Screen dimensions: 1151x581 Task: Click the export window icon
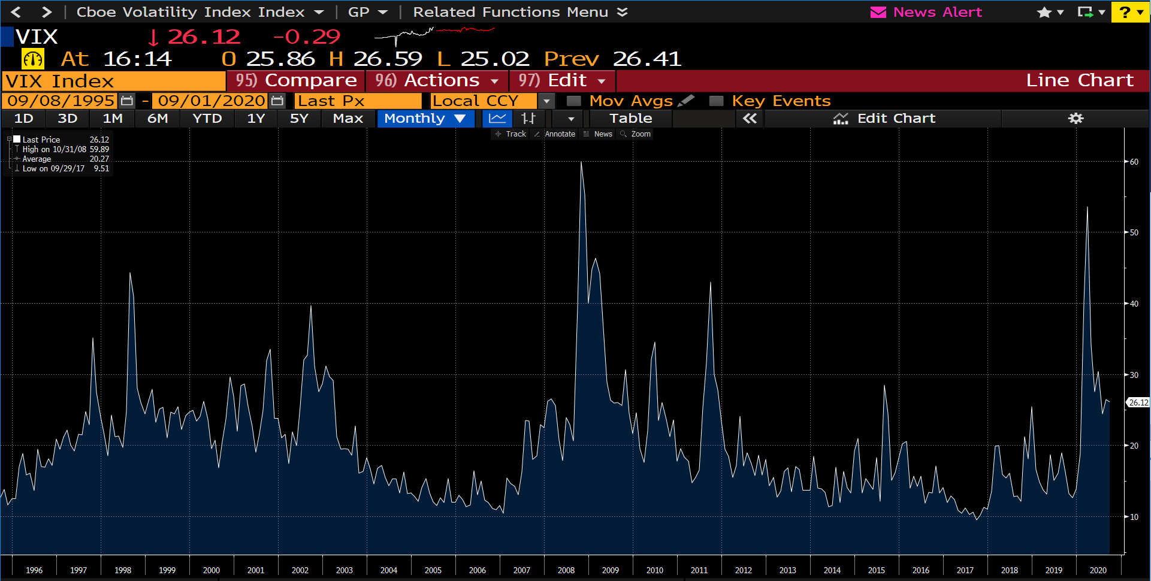(x=1085, y=12)
